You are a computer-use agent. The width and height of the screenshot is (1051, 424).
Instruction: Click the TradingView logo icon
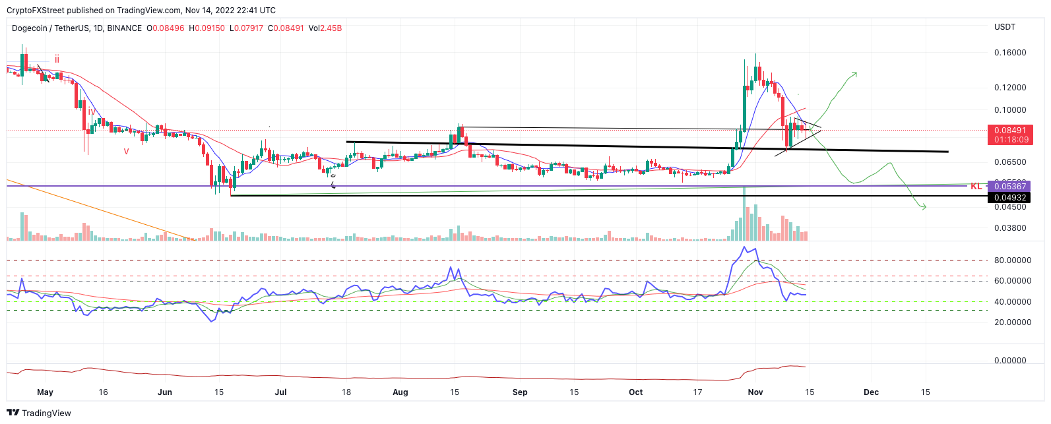click(13, 413)
